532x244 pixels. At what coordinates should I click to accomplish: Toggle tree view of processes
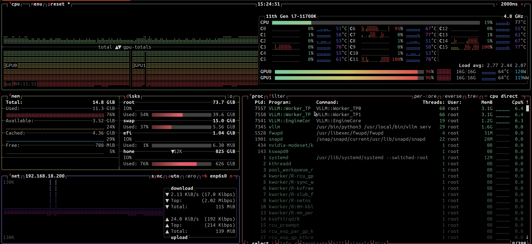(x=473, y=96)
